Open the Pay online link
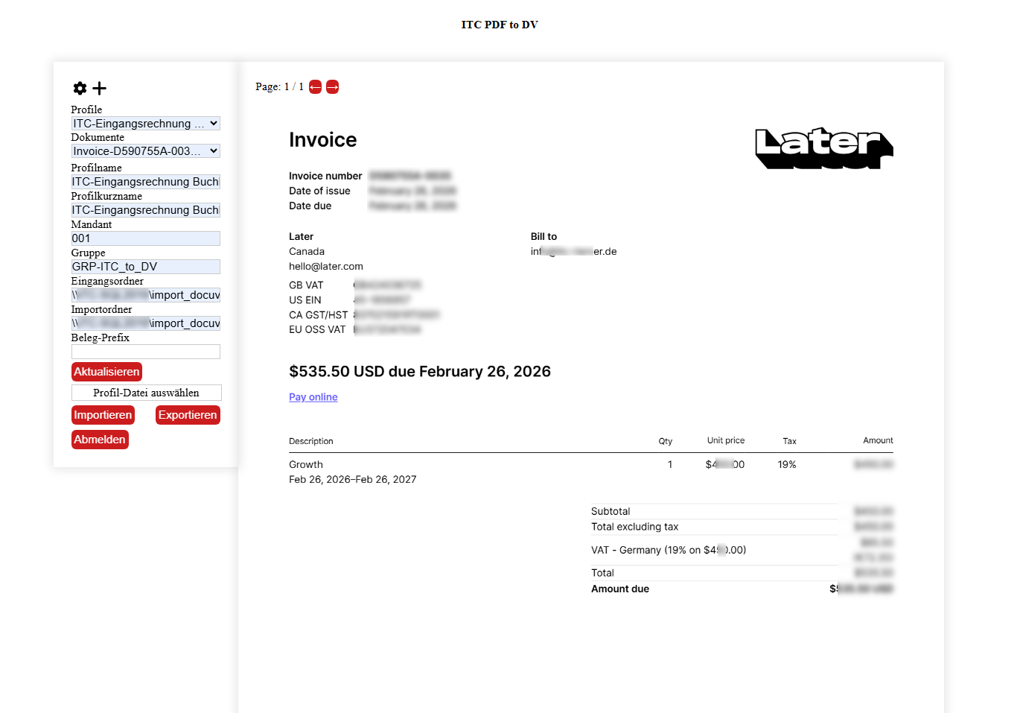Image resolution: width=1020 pixels, height=713 pixels. [x=313, y=397]
